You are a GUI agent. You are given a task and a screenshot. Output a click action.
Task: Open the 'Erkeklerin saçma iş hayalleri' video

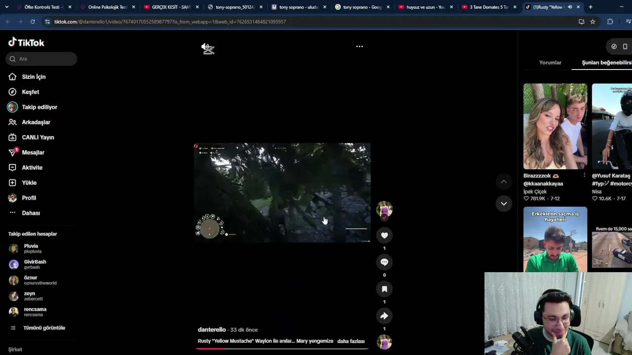[555, 239]
